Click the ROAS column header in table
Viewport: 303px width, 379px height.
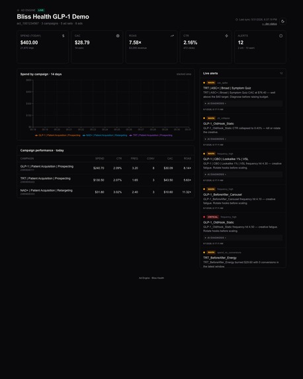click(x=187, y=159)
